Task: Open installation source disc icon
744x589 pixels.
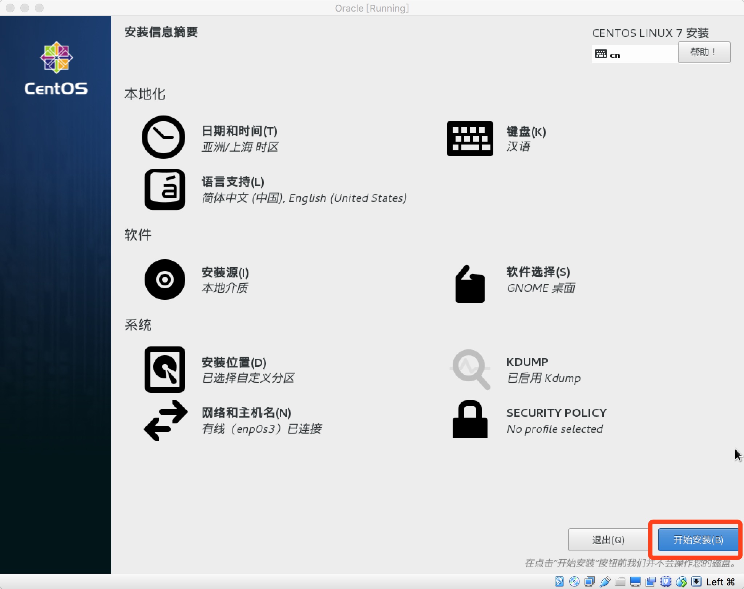Action: [x=165, y=279]
